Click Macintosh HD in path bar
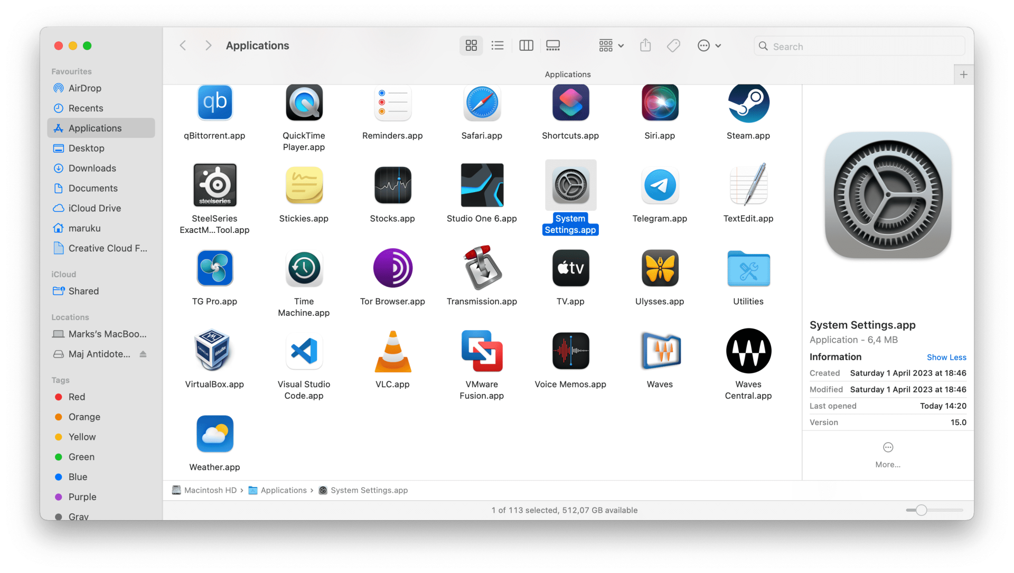Screen dimensions: 1014x573 coord(204,491)
